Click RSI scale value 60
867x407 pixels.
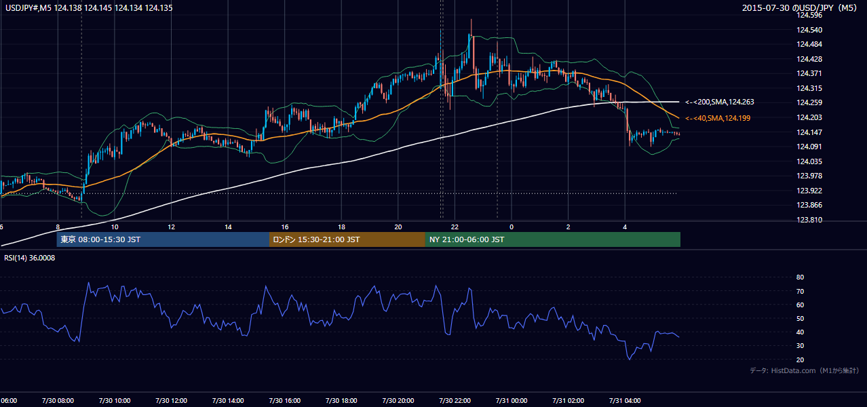[x=801, y=305]
